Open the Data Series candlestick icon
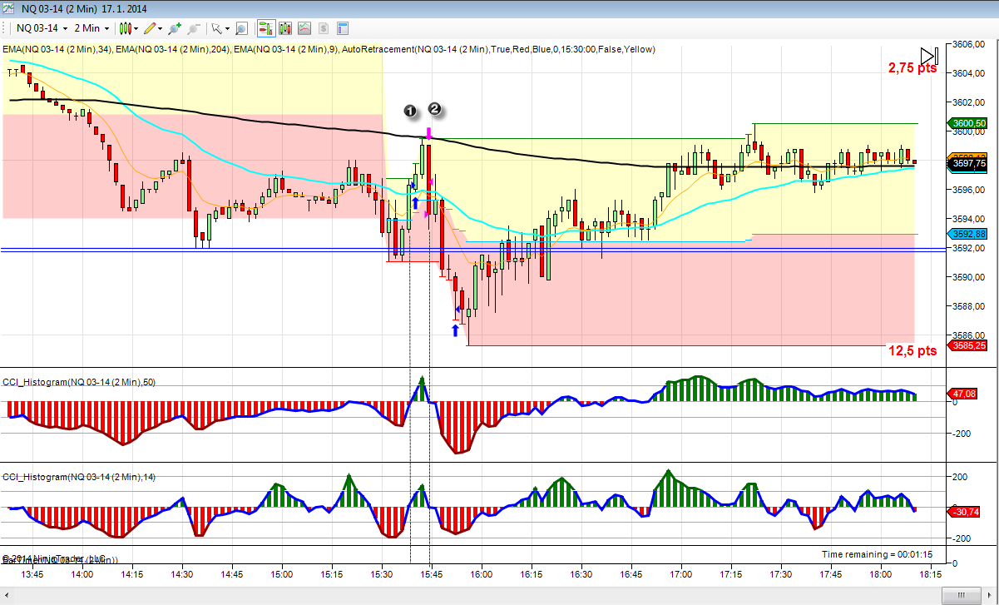999x605 pixels. tap(285, 28)
